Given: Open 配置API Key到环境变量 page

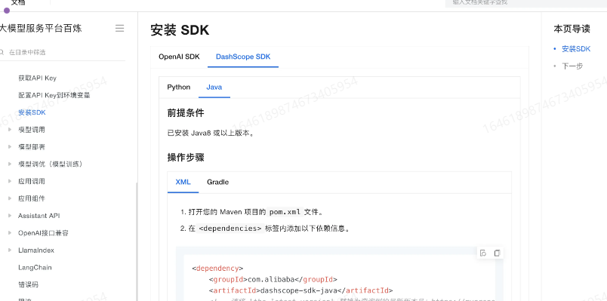Looking at the screenshot, I should point(54,95).
